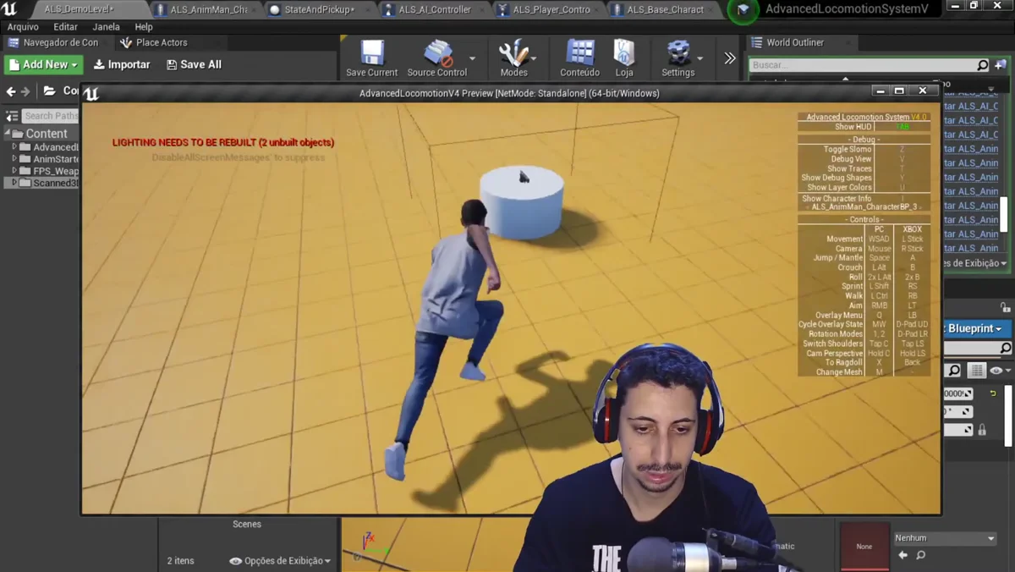Click the lock icon in Details panel header
Screen dimensions: 1015x572
(x=1005, y=307)
